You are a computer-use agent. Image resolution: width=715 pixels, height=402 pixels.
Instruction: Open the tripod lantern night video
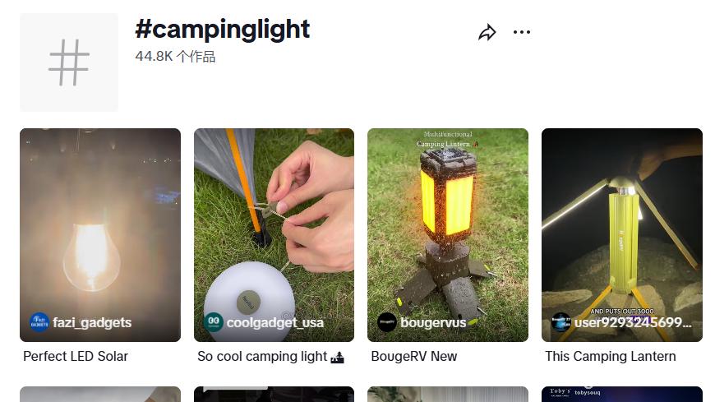[622, 222]
